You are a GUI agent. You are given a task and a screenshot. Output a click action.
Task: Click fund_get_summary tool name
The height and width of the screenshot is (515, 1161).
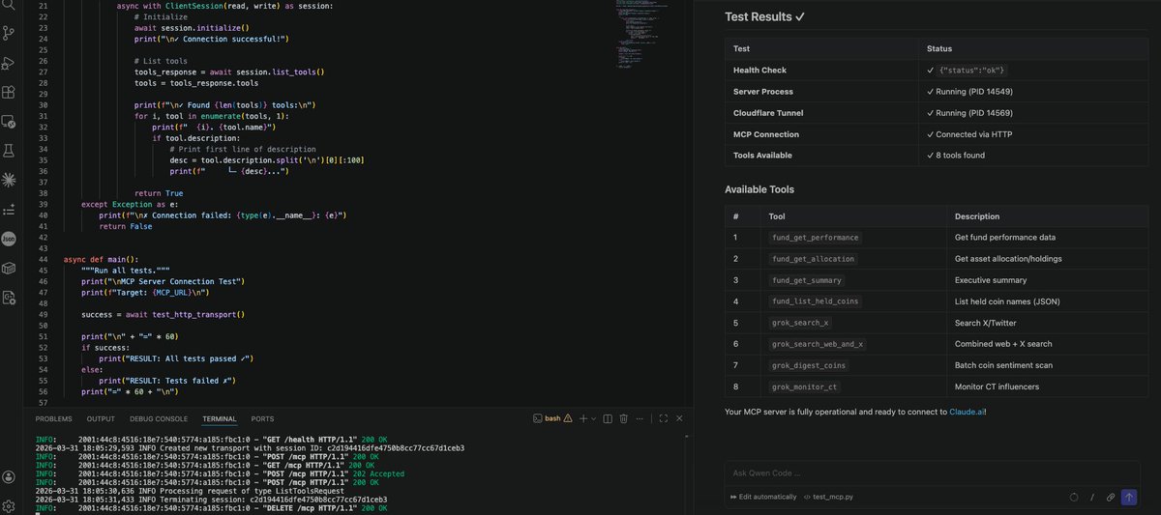pos(806,280)
